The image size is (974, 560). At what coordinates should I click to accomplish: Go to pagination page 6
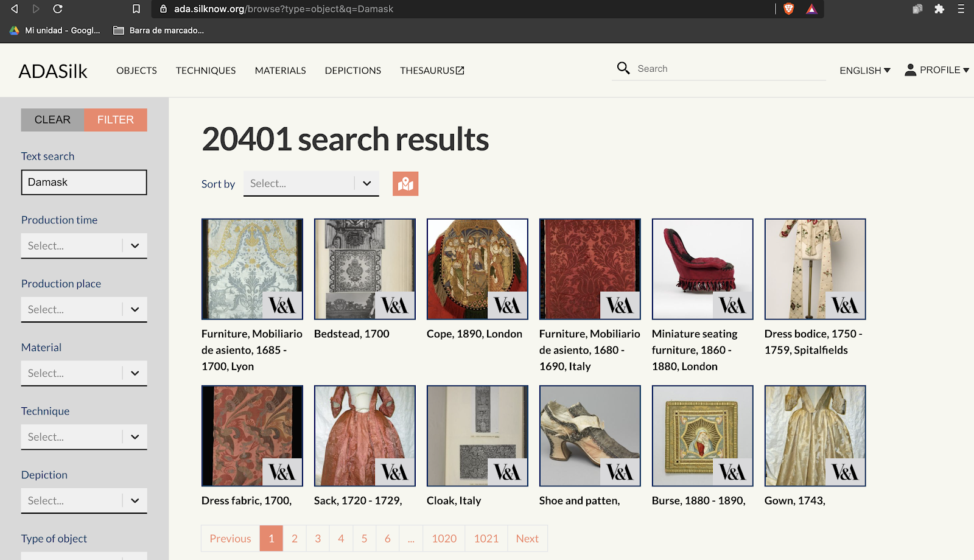point(388,539)
